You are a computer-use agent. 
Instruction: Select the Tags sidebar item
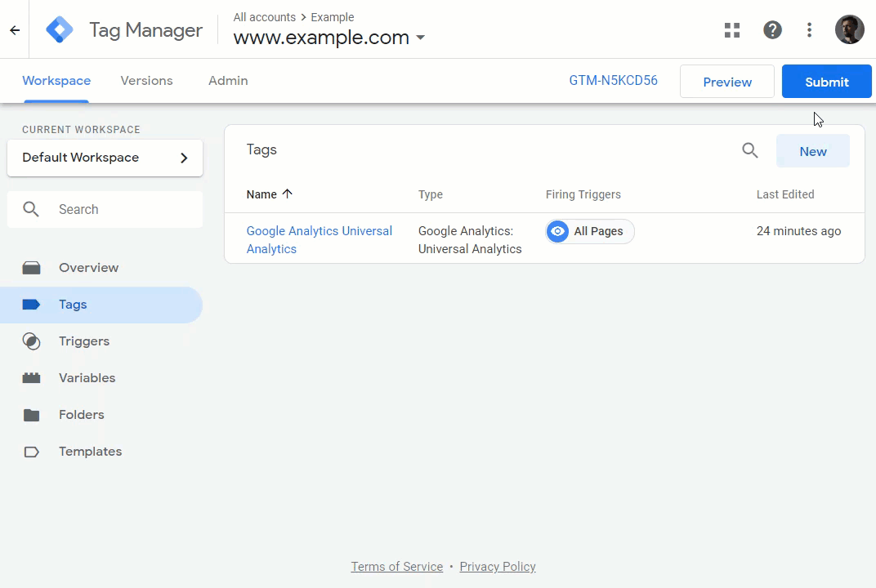101,305
